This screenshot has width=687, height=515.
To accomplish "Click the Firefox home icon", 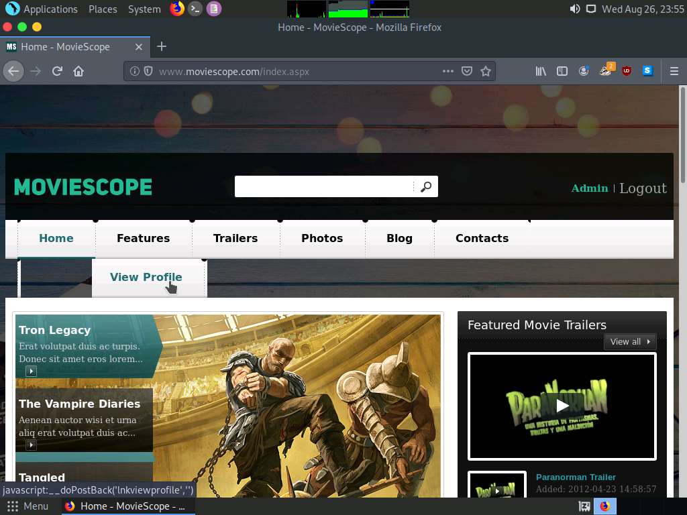I will 78,71.
